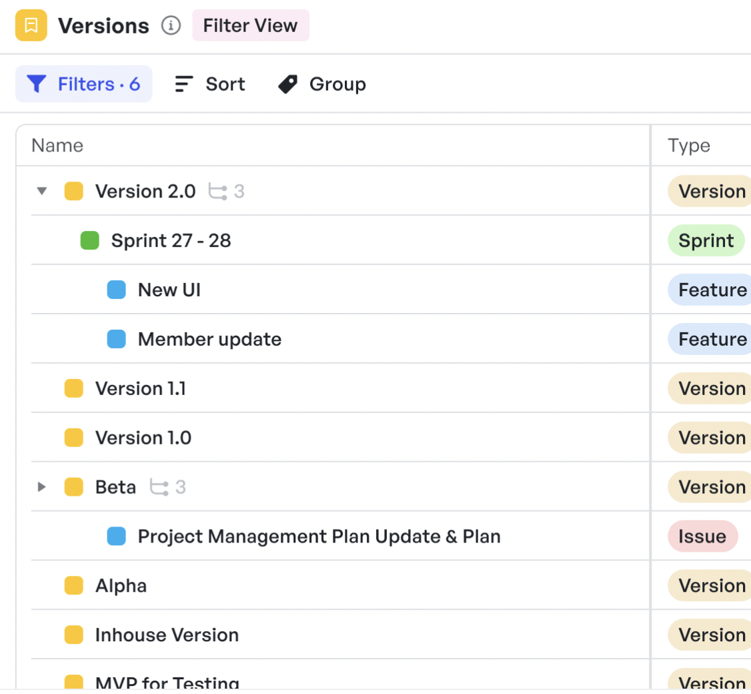The width and height of the screenshot is (751, 694).
Task: Click the sub-item count icon on Version 2.0
Action: [x=217, y=192]
